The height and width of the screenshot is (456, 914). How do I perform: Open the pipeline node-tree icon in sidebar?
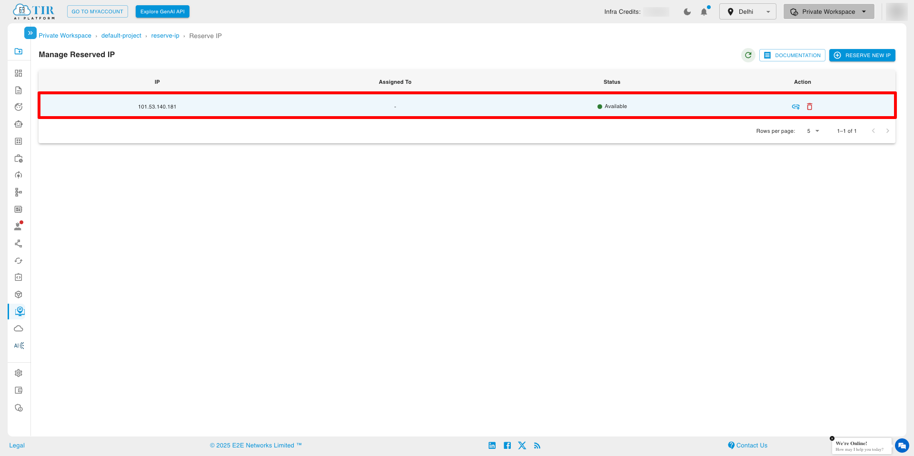click(x=19, y=192)
